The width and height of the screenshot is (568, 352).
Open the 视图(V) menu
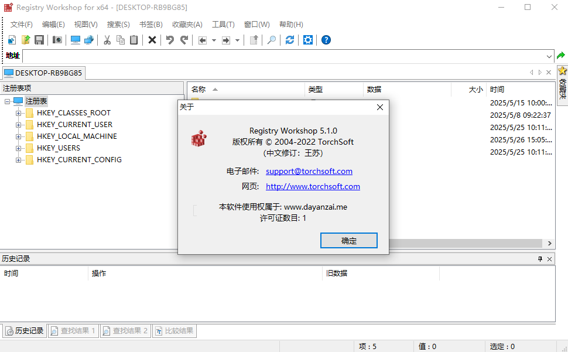(x=86, y=24)
